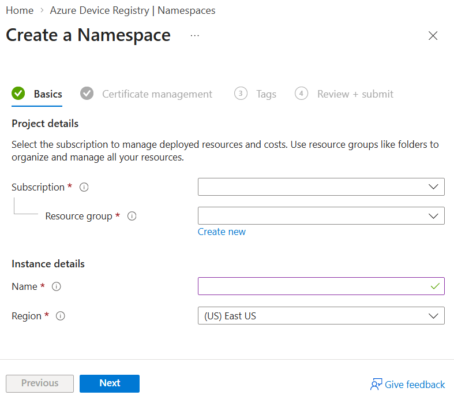Open the Resource group dropdown
The height and width of the screenshot is (399, 454).
tap(321, 215)
